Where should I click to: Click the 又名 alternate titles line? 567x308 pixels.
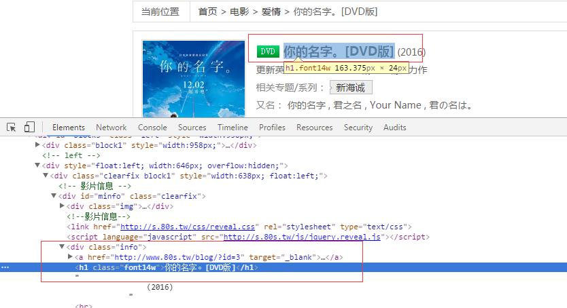364,105
